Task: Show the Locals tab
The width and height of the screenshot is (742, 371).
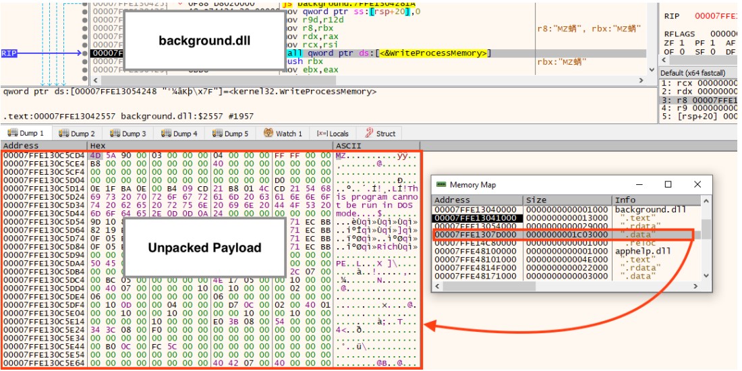Action: 351,134
